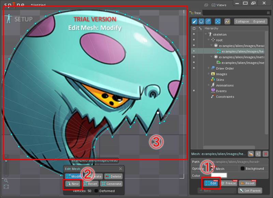The height and width of the screenshot is (198, 273).
Task: Click the greyed New... button in properties
Action: click(217, 190)
